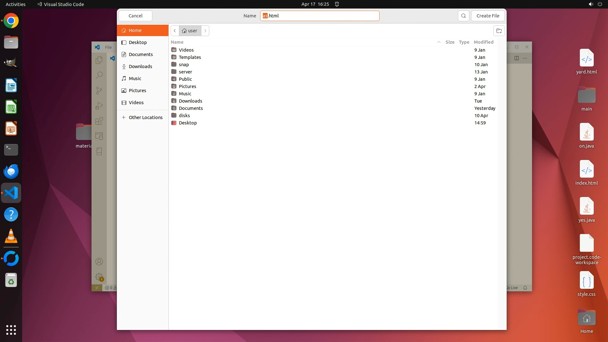The image size is (608, 342).
Task: Open the VS Code Manage gear icon
Action: click(x=99, y=277)
